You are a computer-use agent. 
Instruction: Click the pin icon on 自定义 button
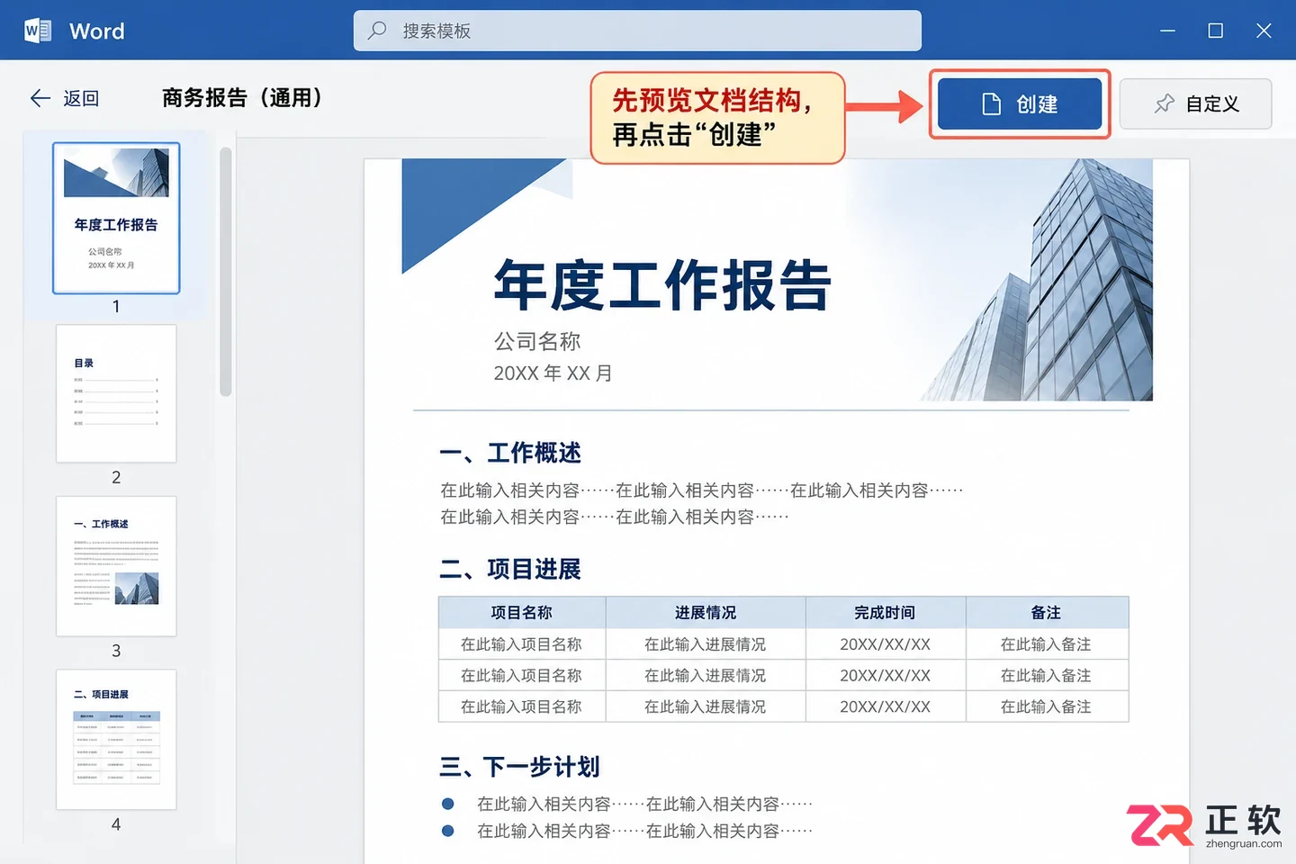point(1164,103)
